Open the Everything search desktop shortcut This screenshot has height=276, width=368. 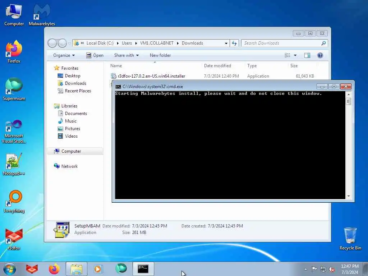pyautogui.click(x=14, y=201)
